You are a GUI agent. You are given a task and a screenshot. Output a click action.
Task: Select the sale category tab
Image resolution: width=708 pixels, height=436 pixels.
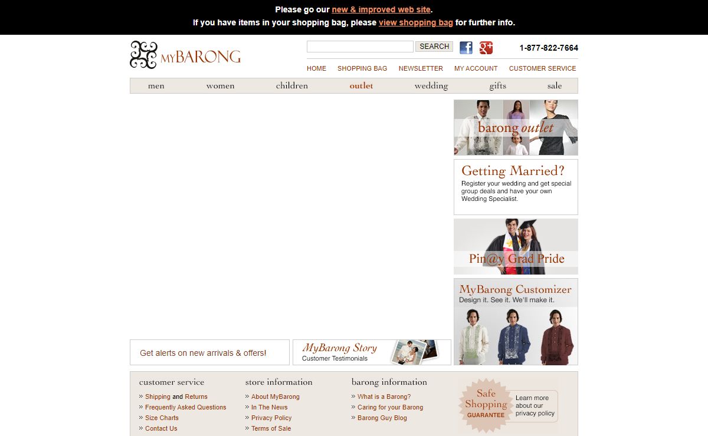[555, 86]
